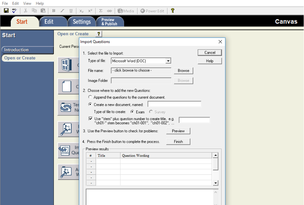Select Introduction in the Start sidebar
The image size is (304, 205).
(x=27, y=50)
